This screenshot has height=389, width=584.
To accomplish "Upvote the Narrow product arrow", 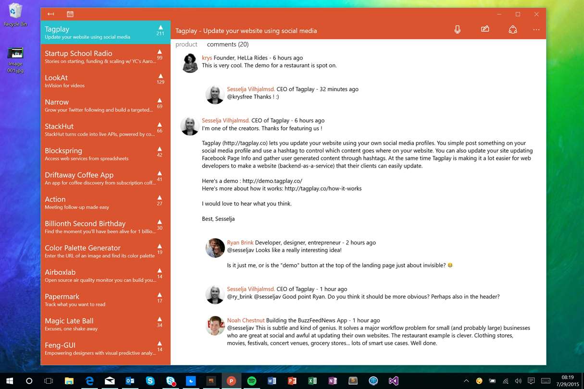I will point(160,100).
